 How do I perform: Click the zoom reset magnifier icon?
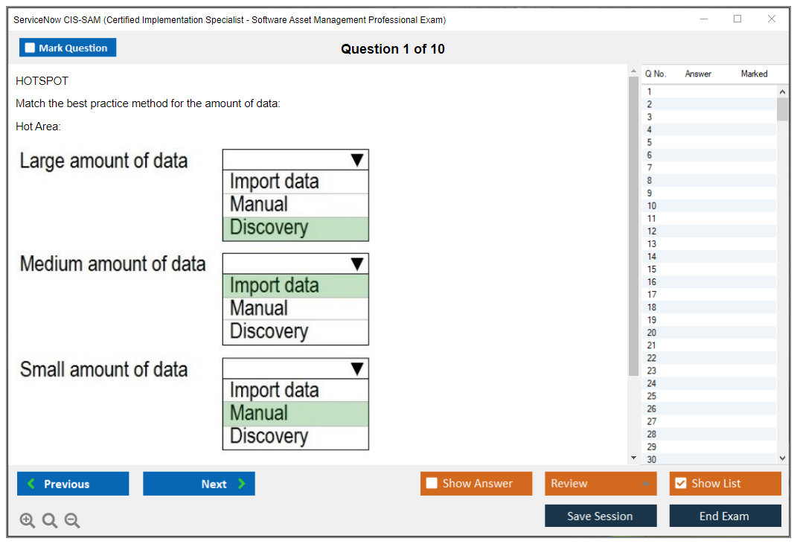[50, 521]
